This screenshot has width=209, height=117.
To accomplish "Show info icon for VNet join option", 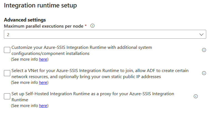I will (x=204, y=73).
